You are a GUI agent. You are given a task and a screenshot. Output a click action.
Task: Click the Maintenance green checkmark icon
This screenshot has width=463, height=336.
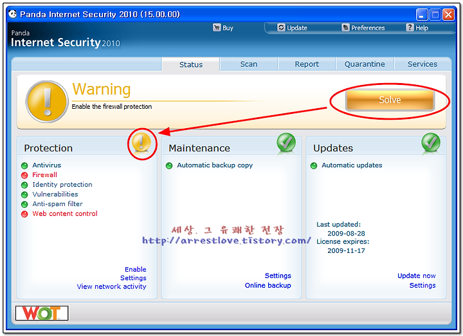286,143
